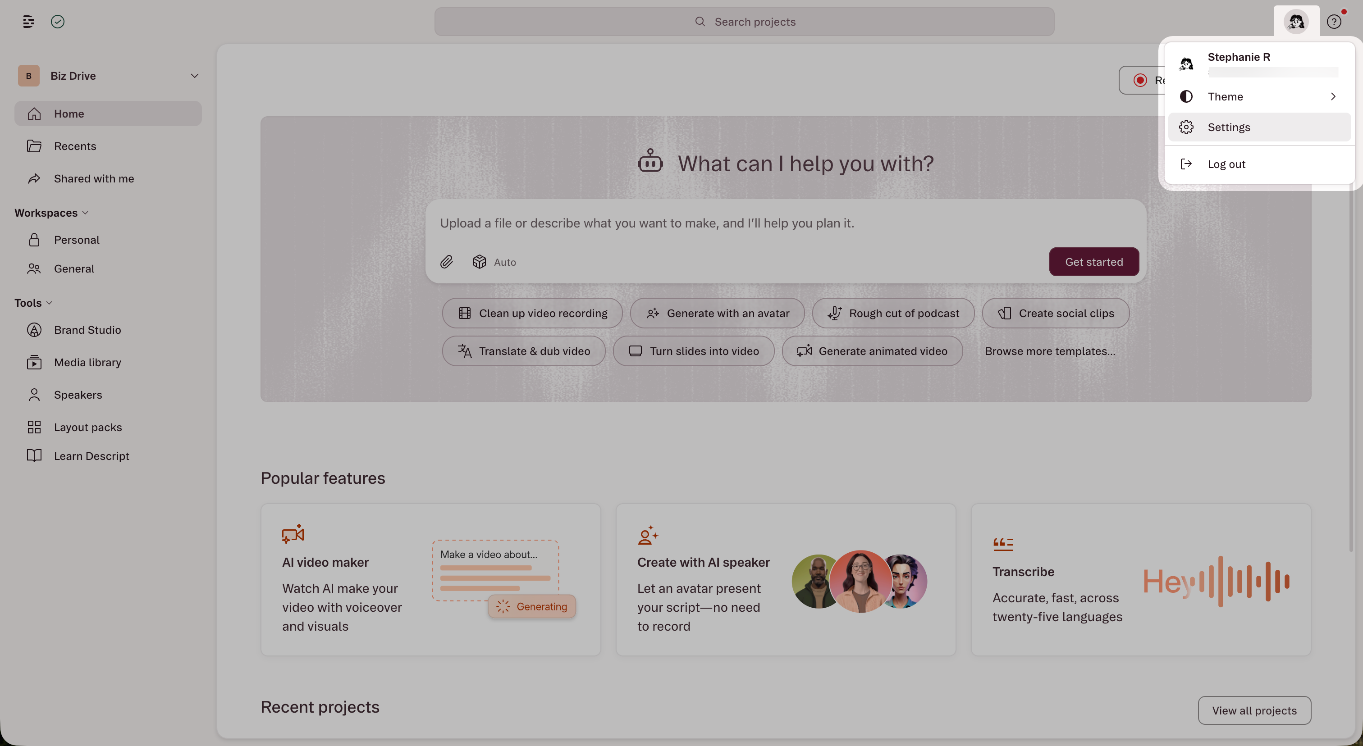Open Brand Studio from the sidebar
Viewport: 1363px width, 746px height.
point(87,330)
